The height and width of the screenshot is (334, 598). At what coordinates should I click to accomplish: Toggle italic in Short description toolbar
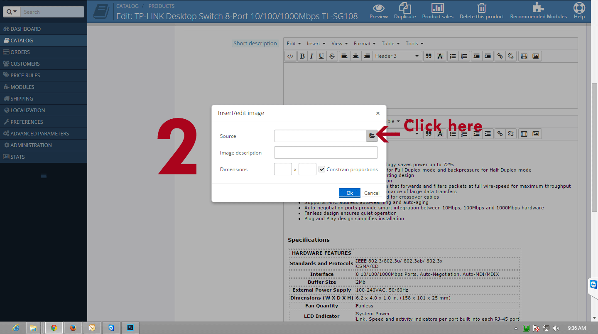pos(311,56)
